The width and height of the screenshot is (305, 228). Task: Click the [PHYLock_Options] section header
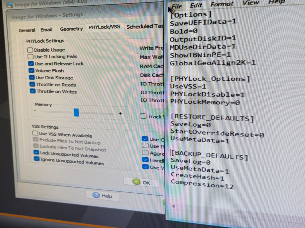[210, 79]
